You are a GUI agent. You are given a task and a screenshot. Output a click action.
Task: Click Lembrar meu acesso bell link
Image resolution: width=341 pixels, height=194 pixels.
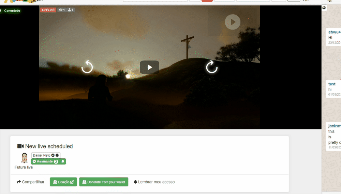point(154,182)
